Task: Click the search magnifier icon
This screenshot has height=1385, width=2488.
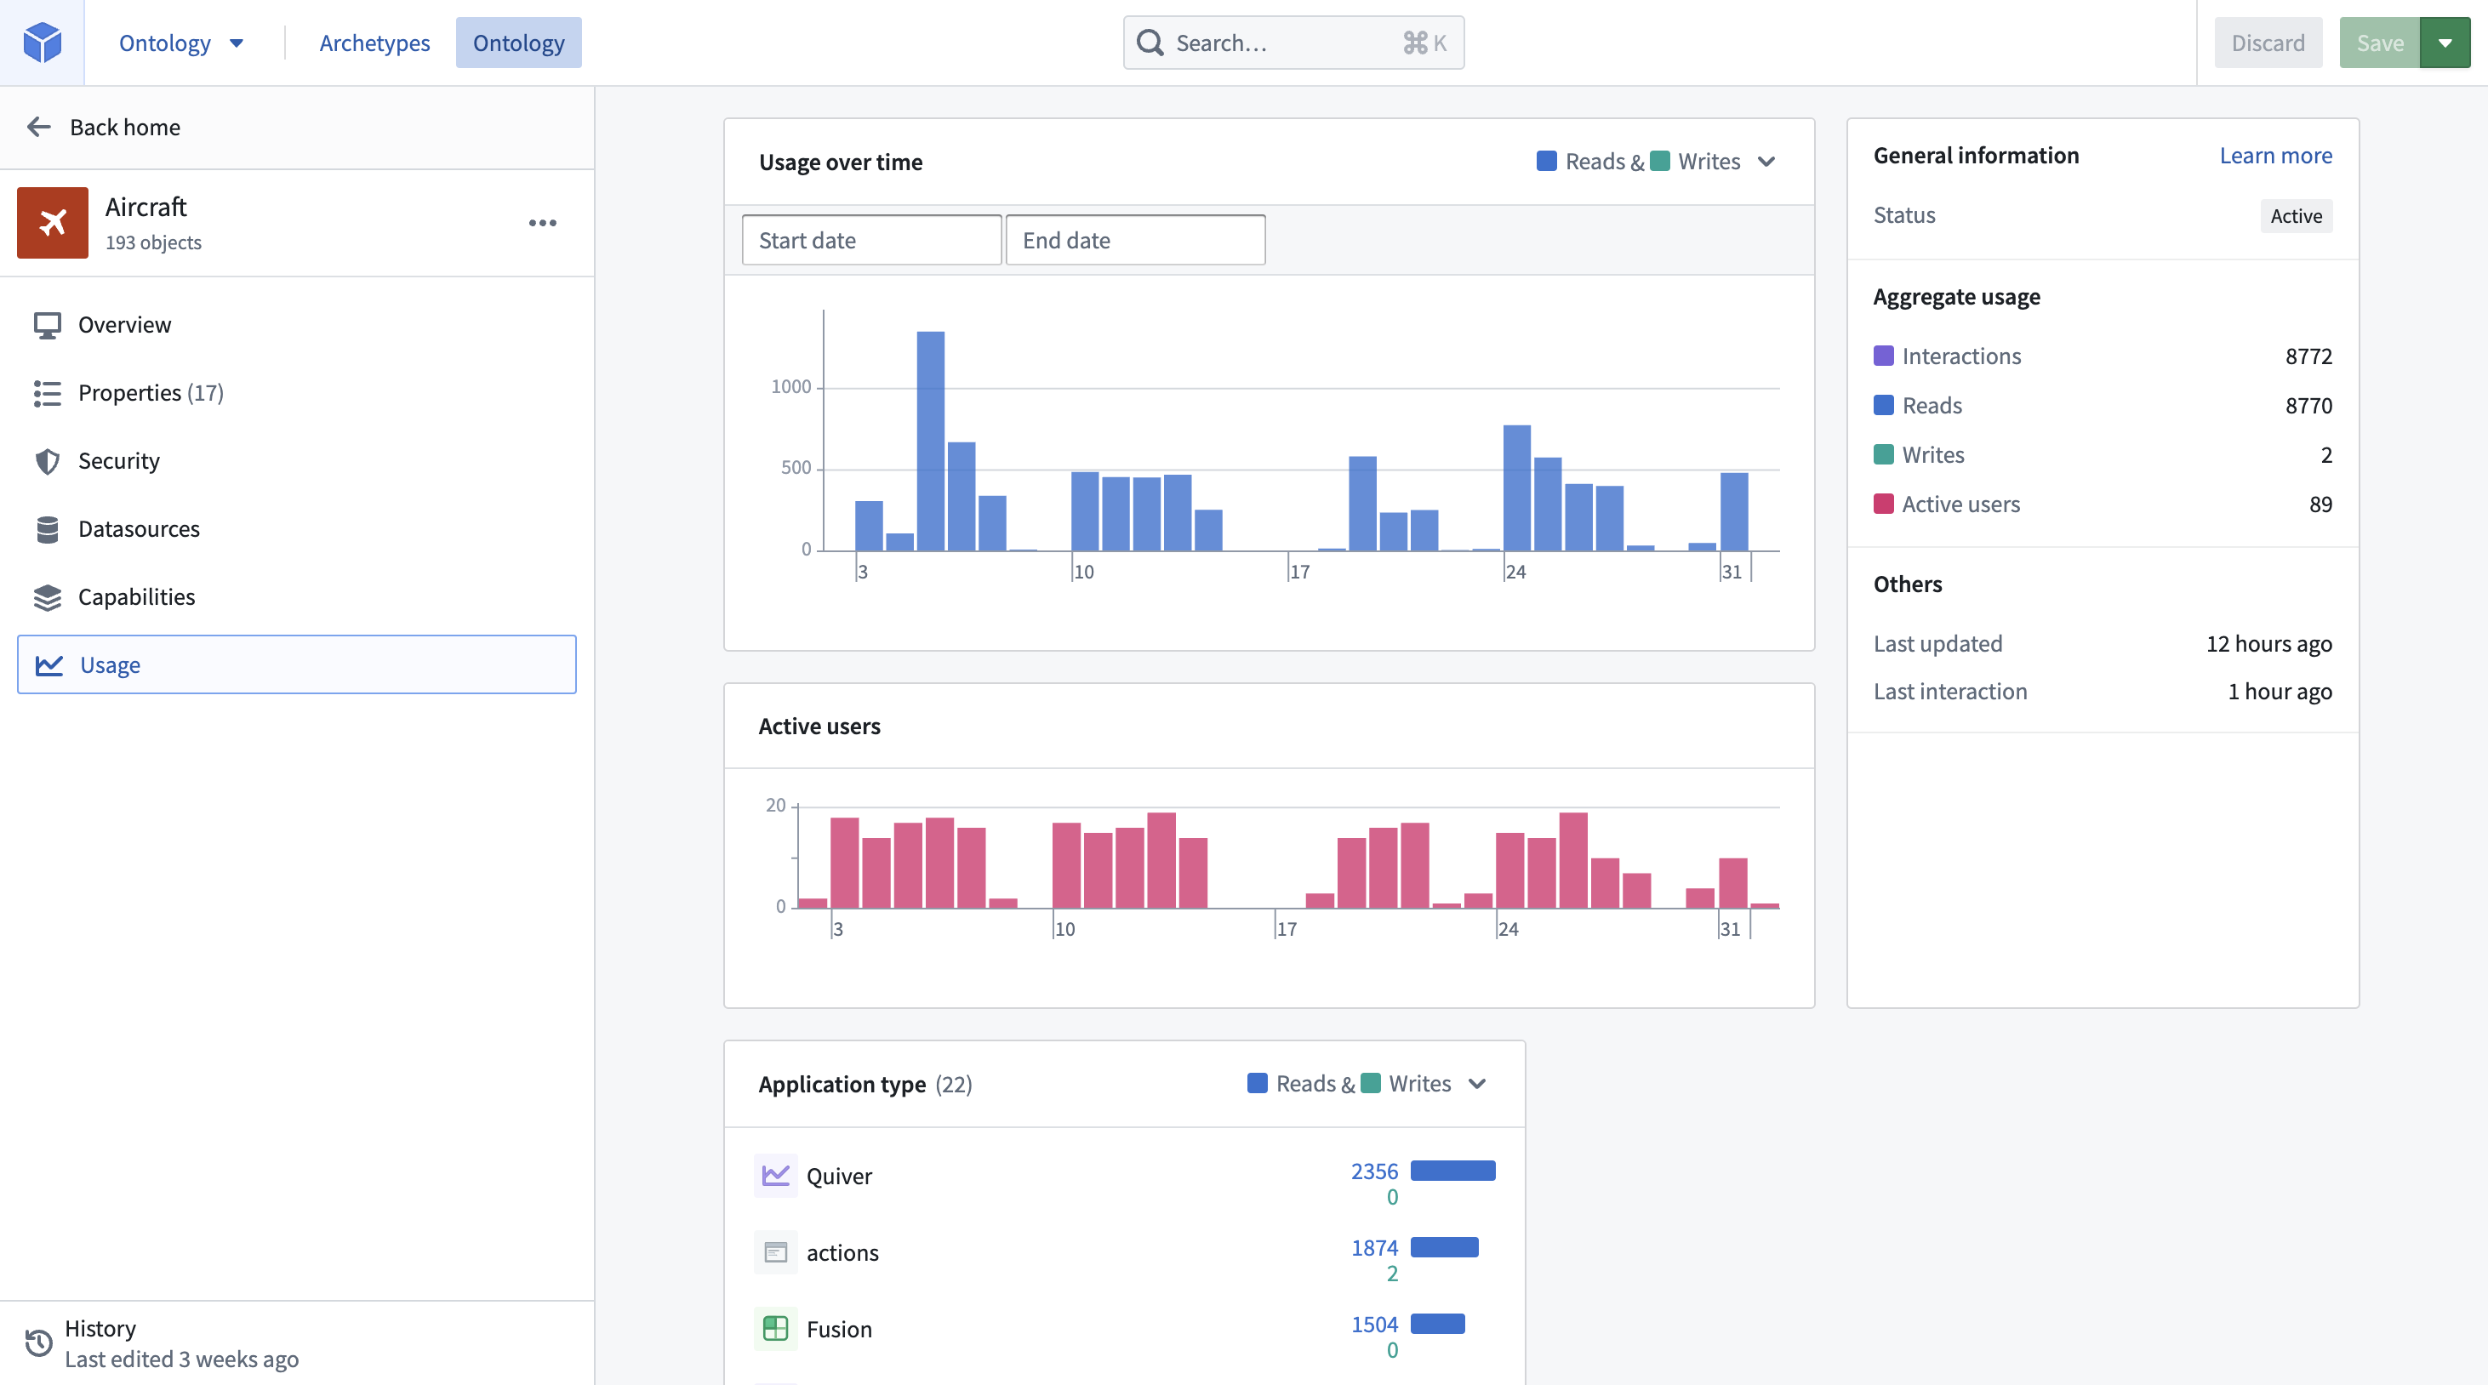Action: click(x=1150, y=43)
